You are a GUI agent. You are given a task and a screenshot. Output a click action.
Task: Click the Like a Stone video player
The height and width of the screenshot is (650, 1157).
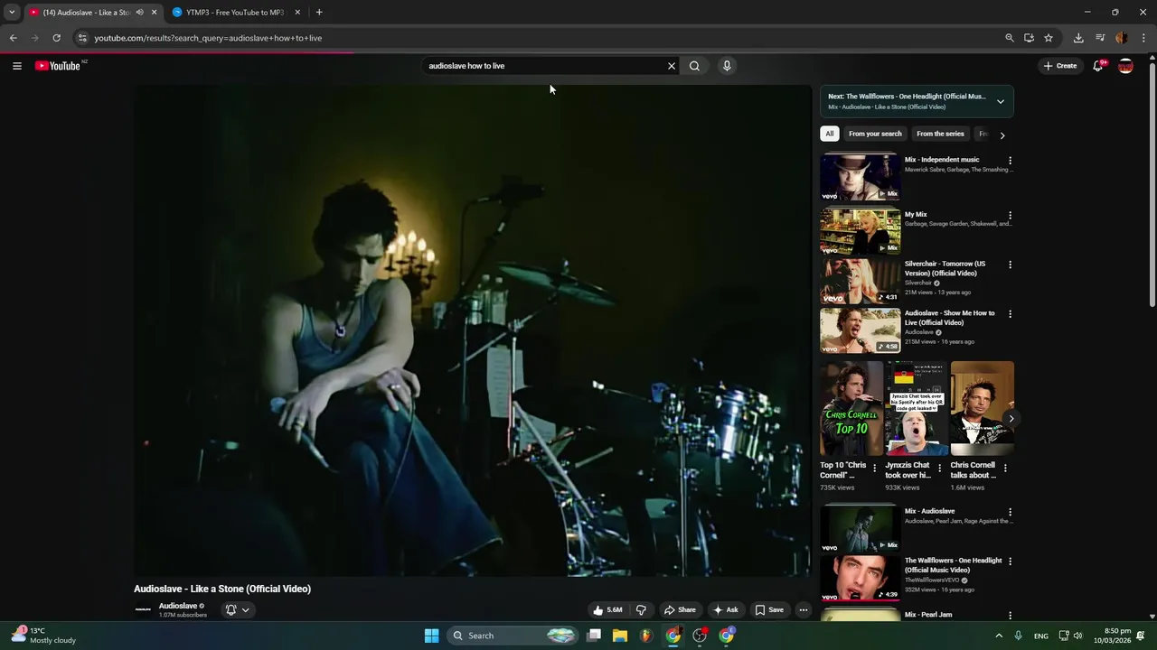(473, 330)
